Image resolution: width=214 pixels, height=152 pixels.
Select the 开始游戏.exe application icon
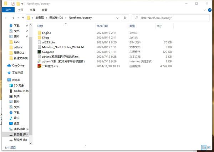(40, 66)
